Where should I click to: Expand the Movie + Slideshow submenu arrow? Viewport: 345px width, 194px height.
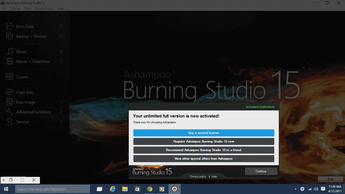click(61, 61)
